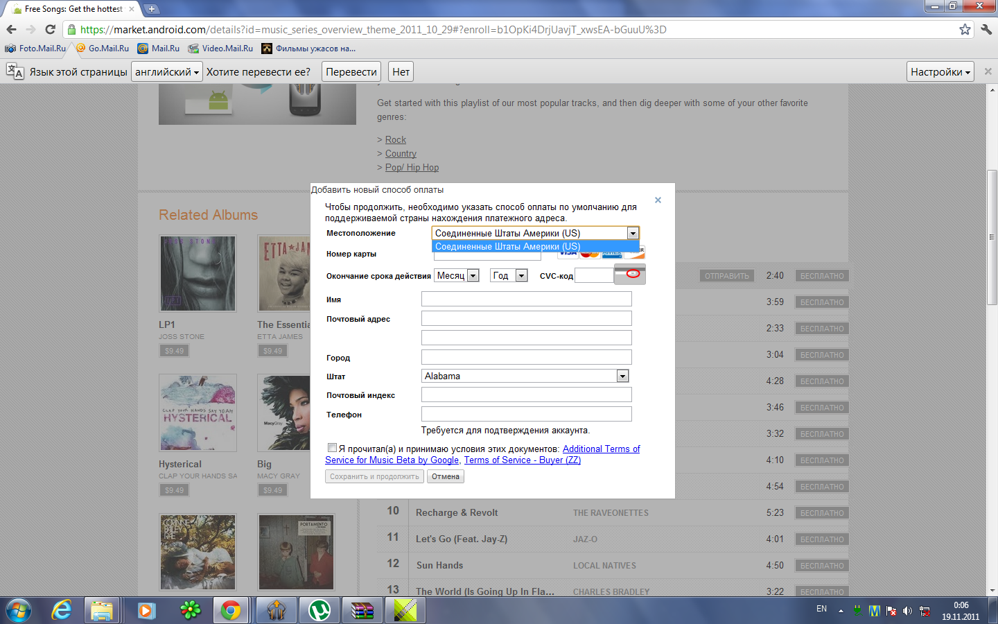This screenshot has height=624, width=998.
Task: Click the 'Отмена' cancel button
Action: pos(446,476)
